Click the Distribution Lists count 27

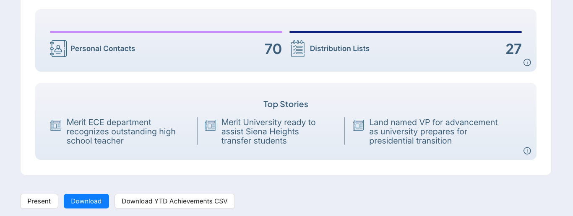click(x=513, y=49)
